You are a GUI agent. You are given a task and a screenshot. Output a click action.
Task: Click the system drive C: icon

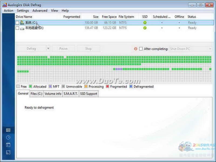(22, 22)
